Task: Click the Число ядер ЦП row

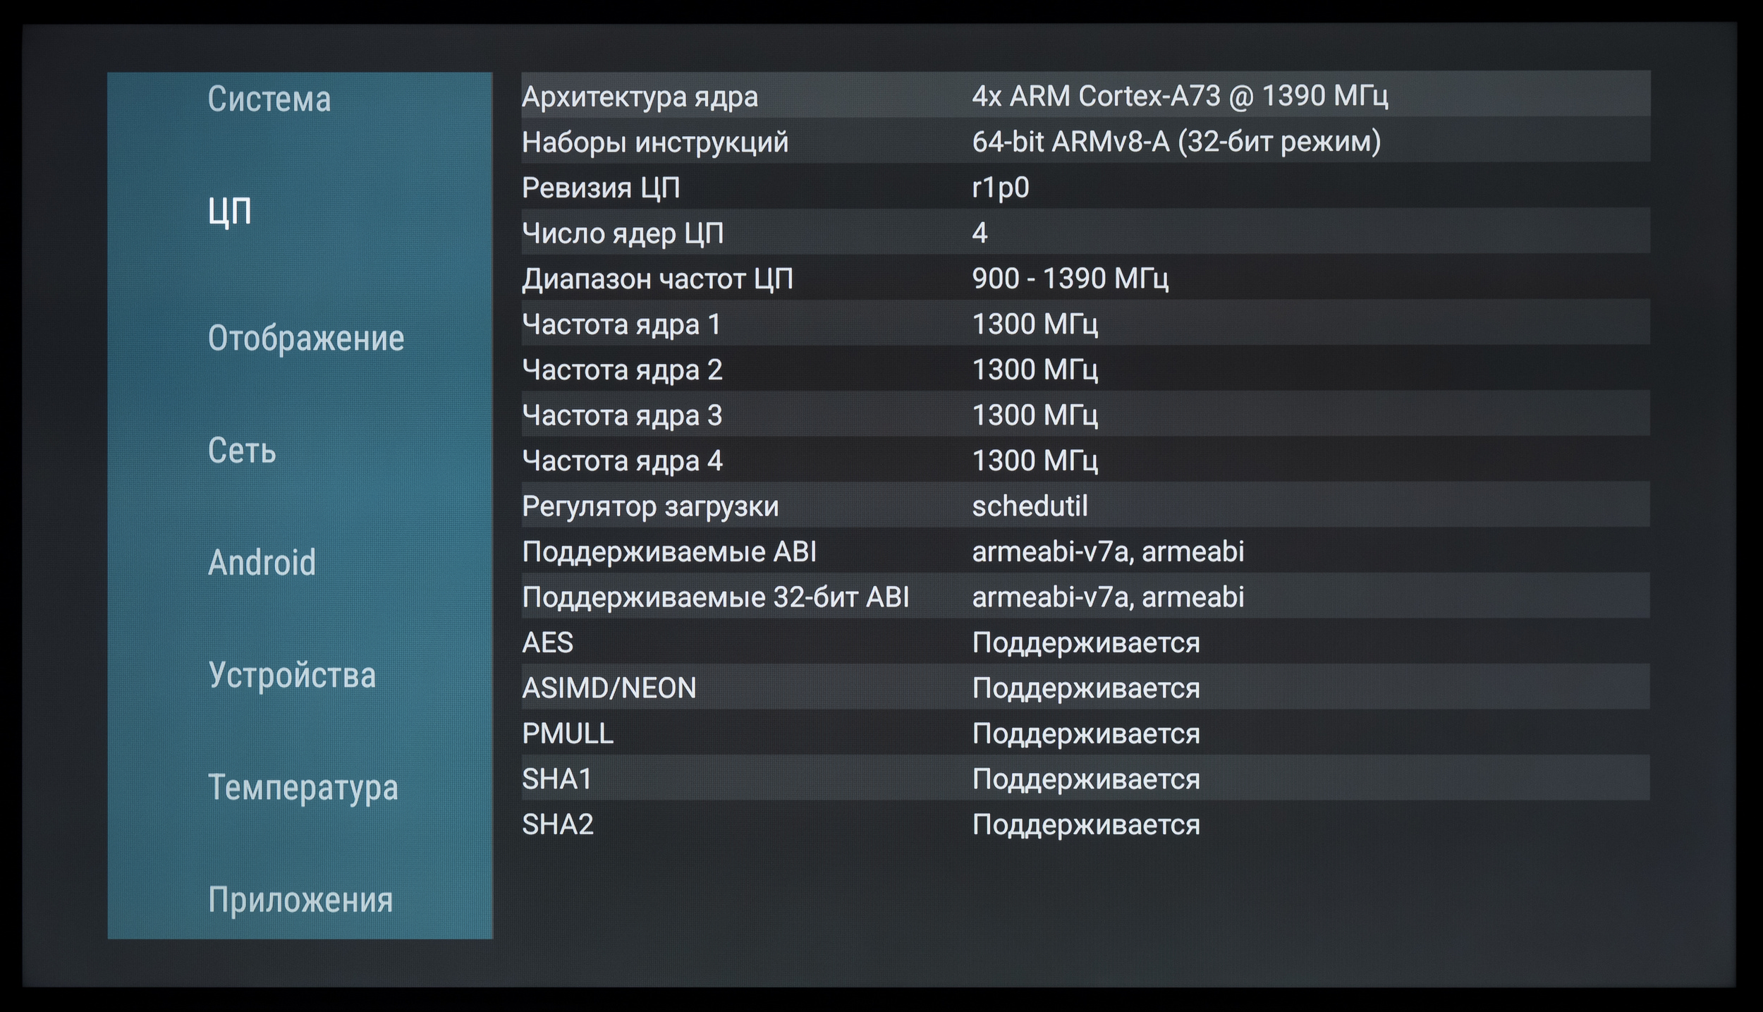Action: [1085, 233]
